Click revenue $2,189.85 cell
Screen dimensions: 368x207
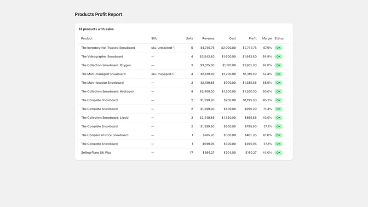pos(207,83)
